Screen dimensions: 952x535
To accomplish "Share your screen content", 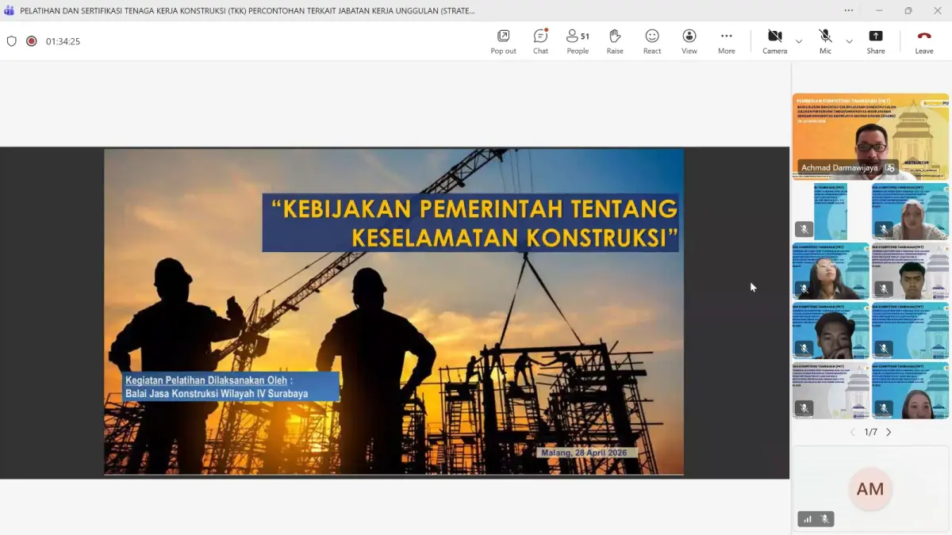I will (x=876, y=41).
